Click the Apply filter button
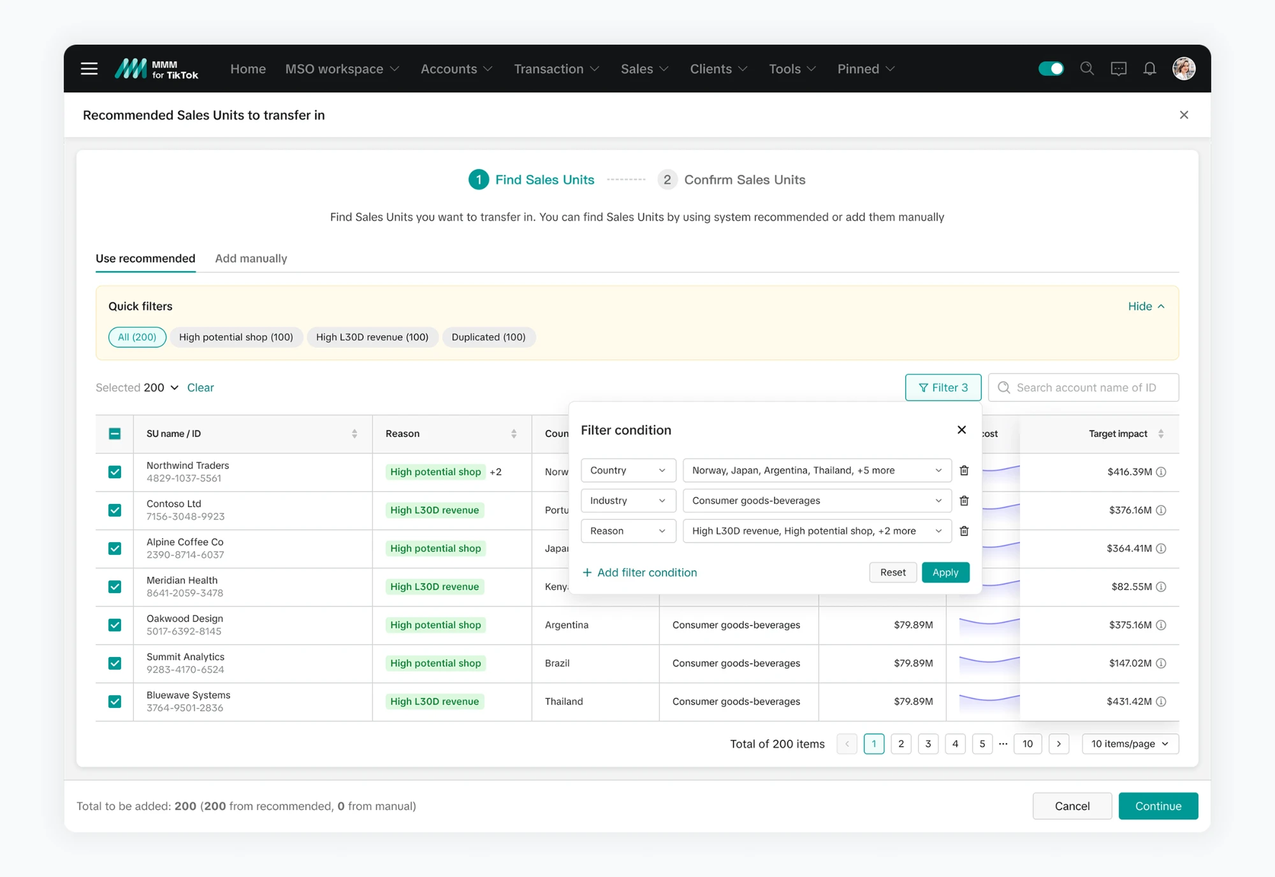 coord(945,573)
